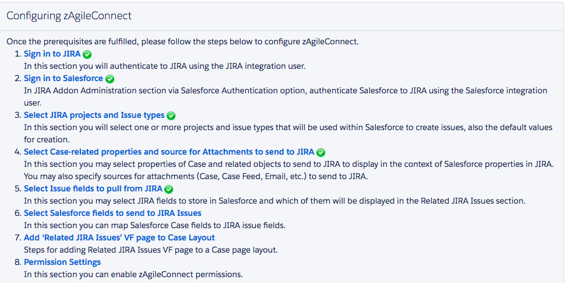Click the green checkmark next to Sign in to Salesforce
The image size is (567, 283).
tap(110, 79)
